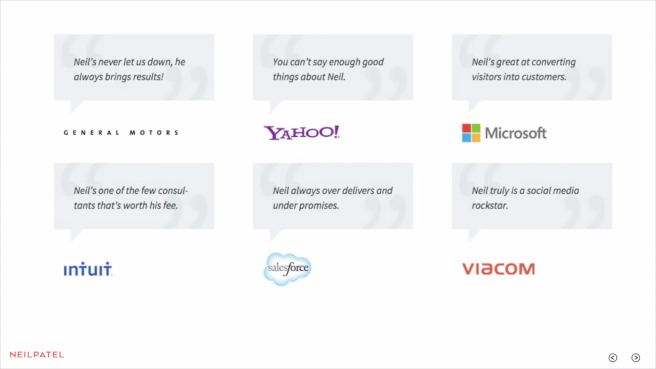Image resolution: width=656 pixels, height=369 pixels.
Task: Click the General Motors logo
Action: [x=121, y=132]
